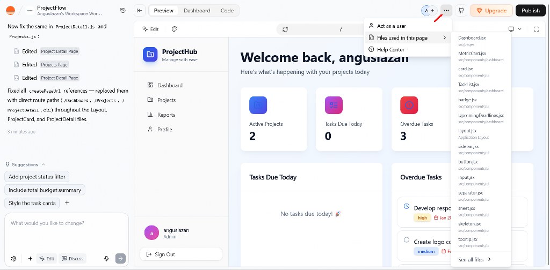Open chat settings gear icon
The height and width of the screenshot is (270, 550).
coord(13,258)
